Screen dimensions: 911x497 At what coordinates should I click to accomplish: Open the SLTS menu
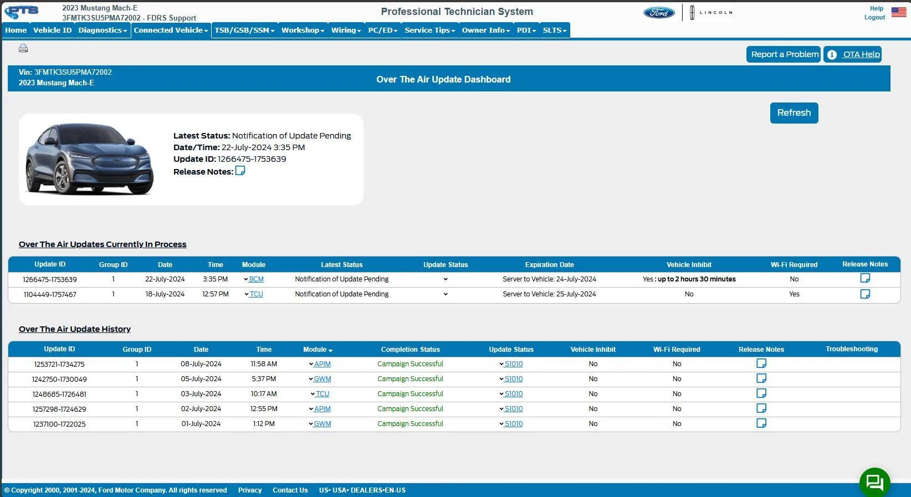[555, 30]
